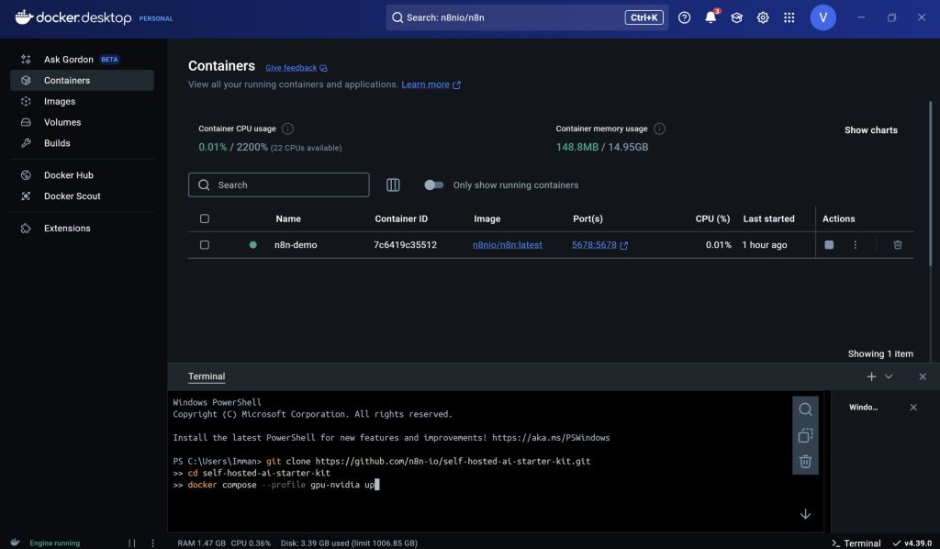Click CPU usage info icon
The height and width of the screenshot is (549, 940).
(287, 129)
